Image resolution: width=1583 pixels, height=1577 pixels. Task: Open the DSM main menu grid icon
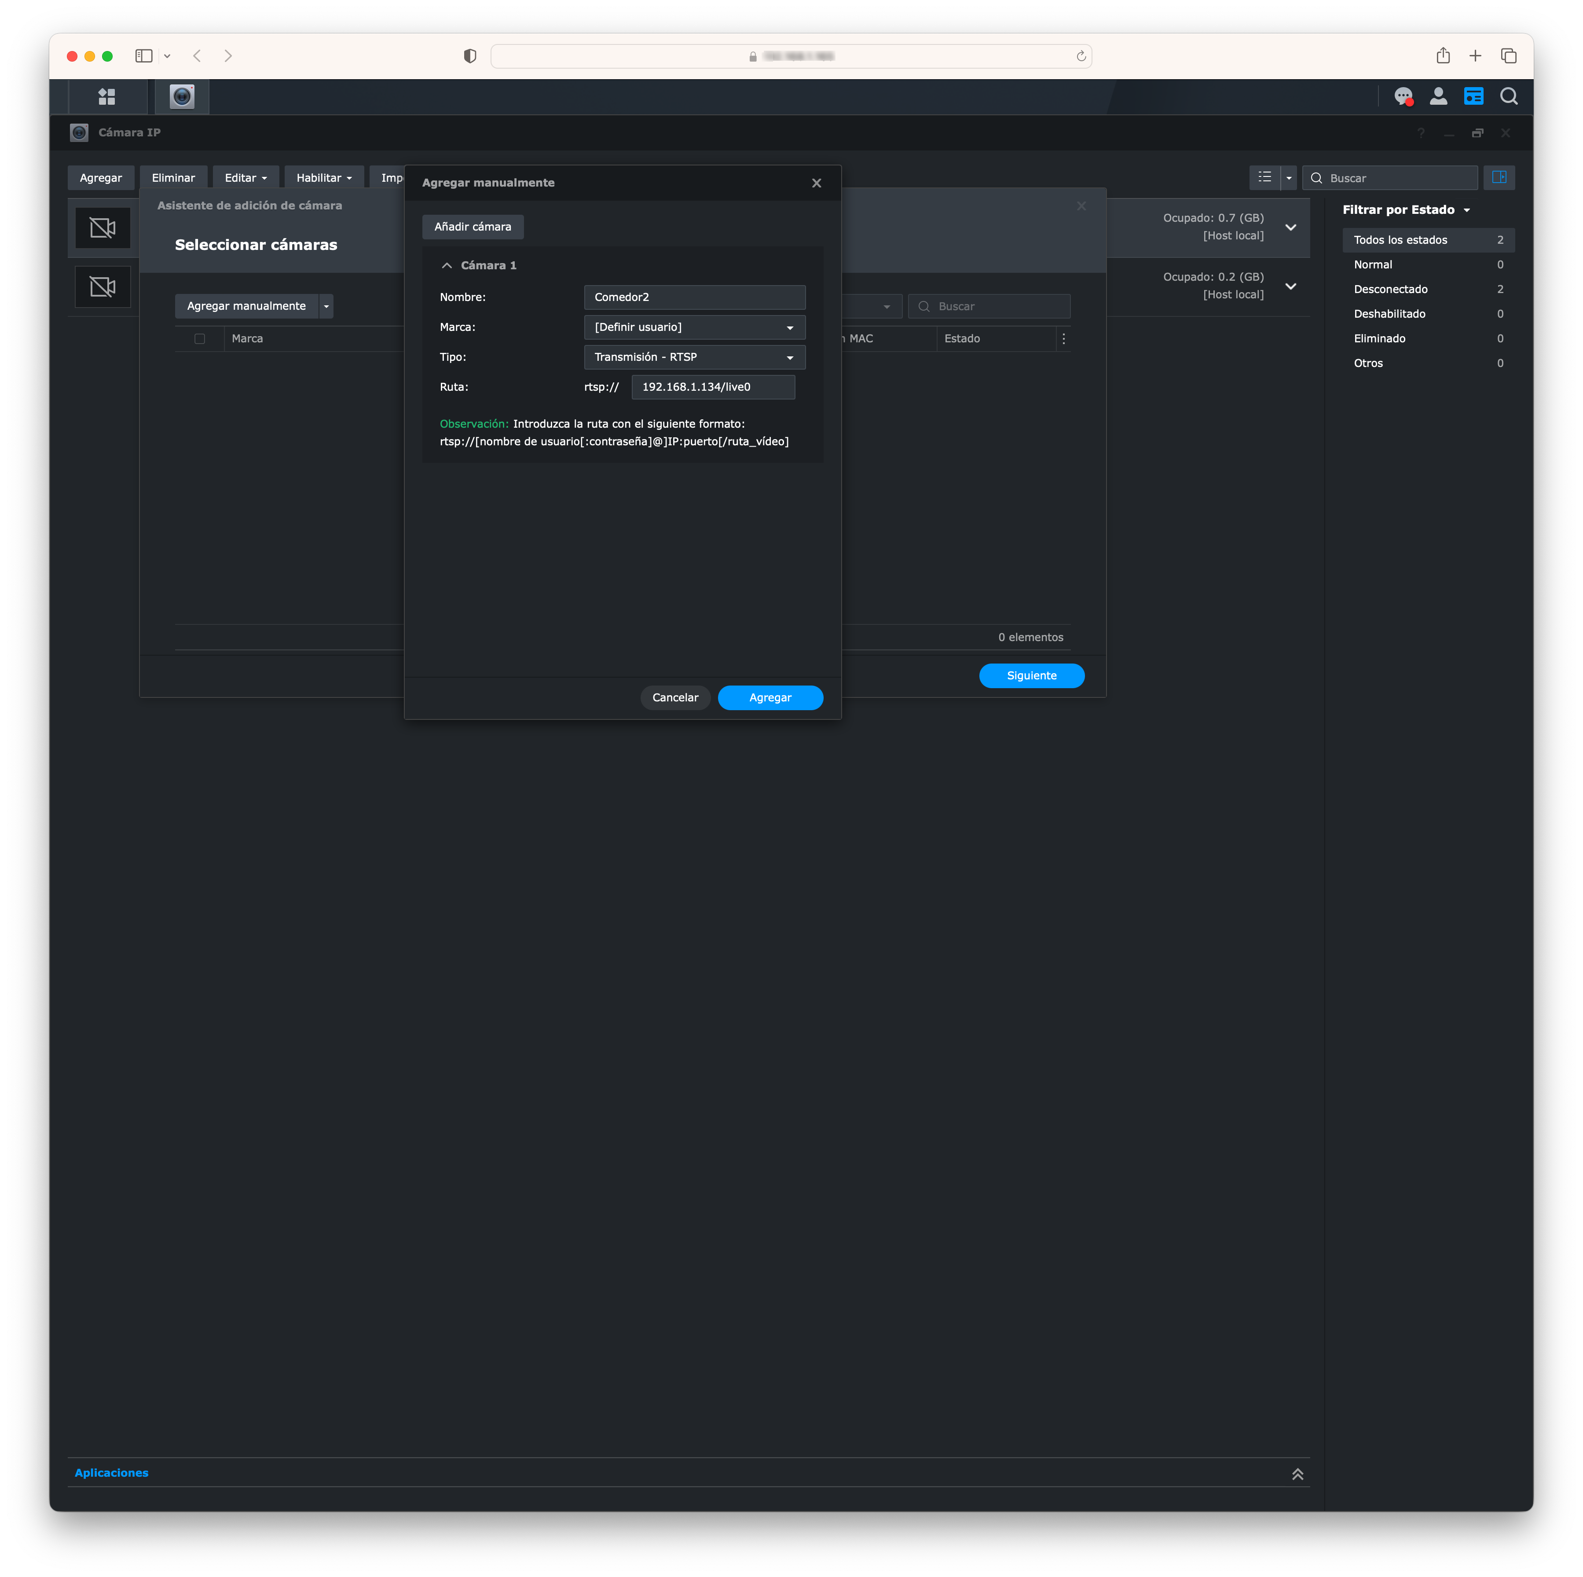[106, 96]
